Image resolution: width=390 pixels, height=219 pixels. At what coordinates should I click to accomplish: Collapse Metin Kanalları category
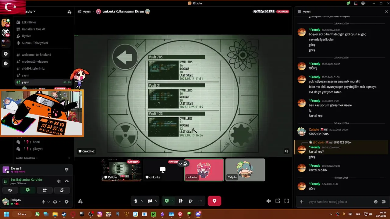27,158
